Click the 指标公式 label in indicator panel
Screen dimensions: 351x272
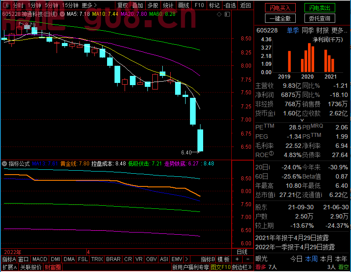[x=19, y=164]
